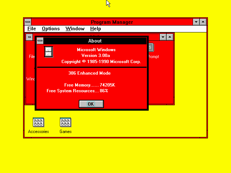Click OK in the About dialog
Viewport: 231px width, 173px height.
click(x=91, y=104)
